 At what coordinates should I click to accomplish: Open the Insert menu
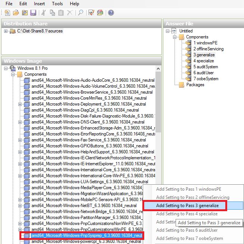39,4
